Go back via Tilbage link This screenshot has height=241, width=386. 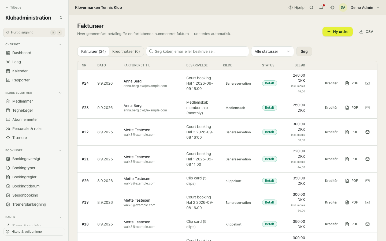tap(13, 7)
